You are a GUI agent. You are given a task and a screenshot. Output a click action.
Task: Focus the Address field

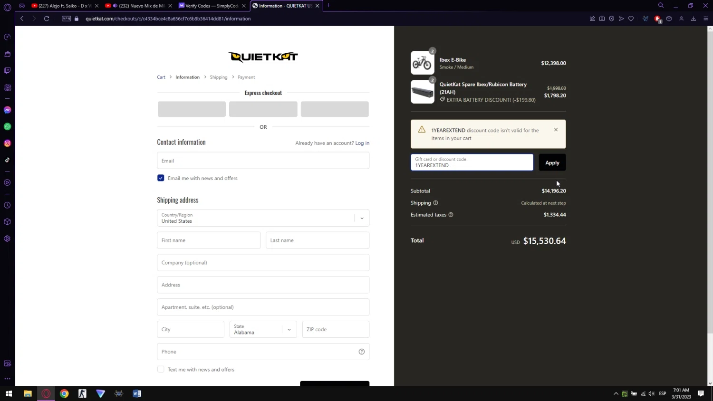(263, 285)
